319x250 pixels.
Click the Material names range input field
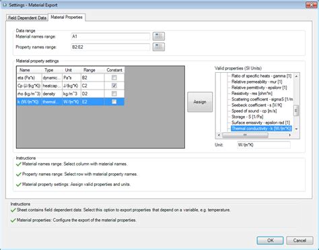[x=110, y=36]
